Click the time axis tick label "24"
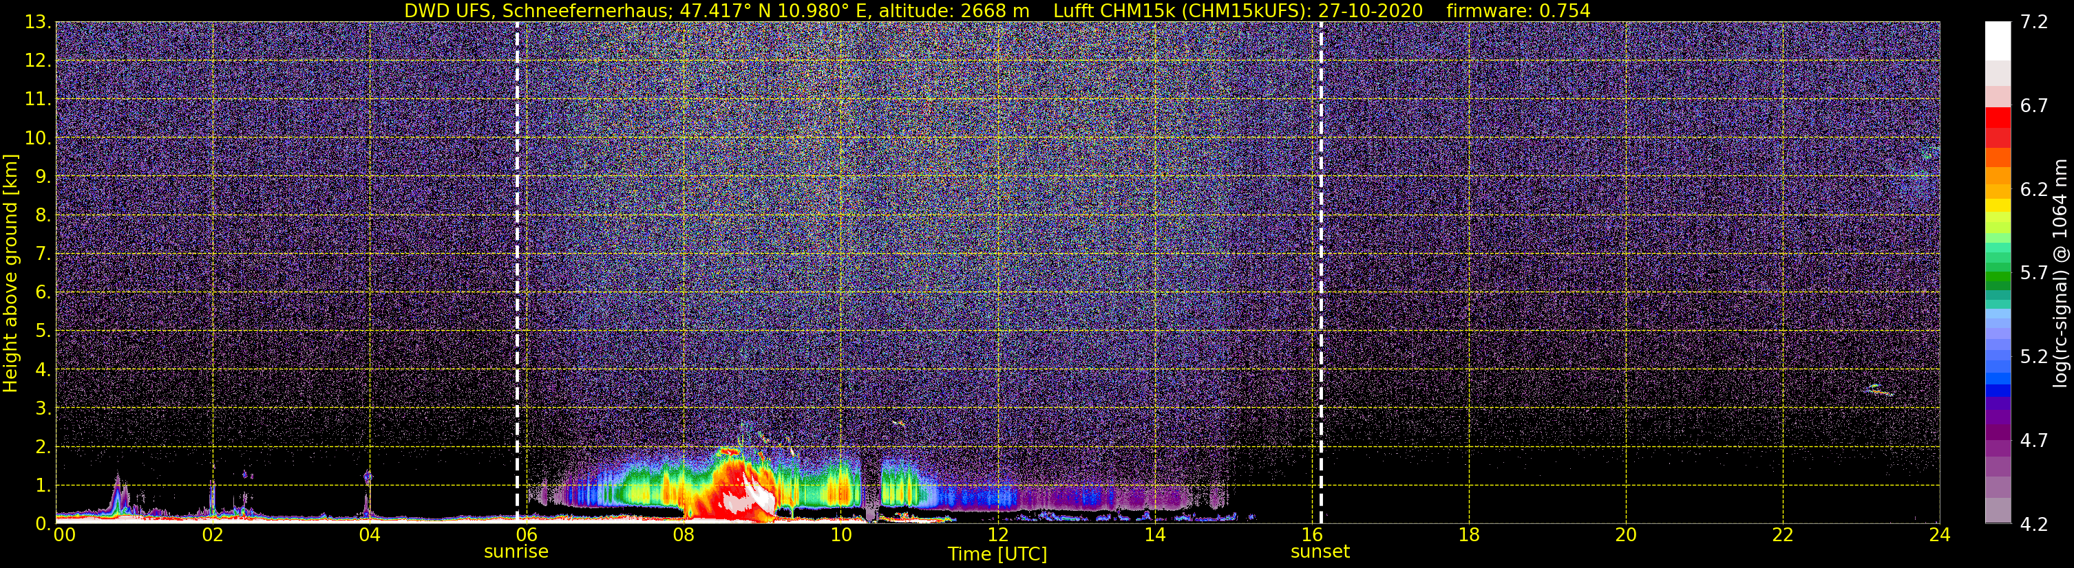Viewport: 2074px width, 568px height. pos(1940,535)
